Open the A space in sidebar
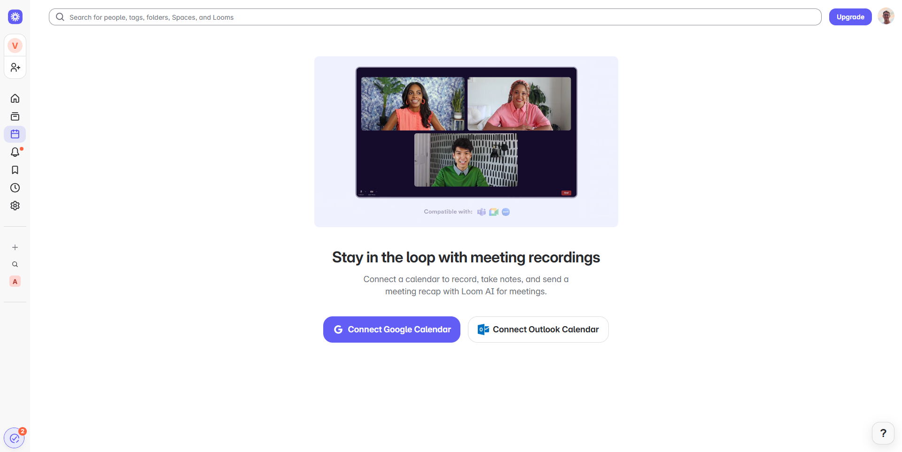The image size is (902, 452). (15, 282)
